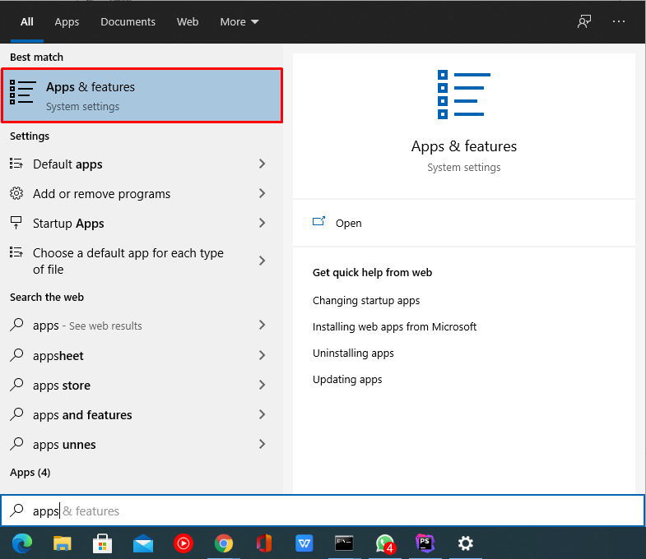
Task: Expand apps store suggestion arrow
Action: point(262,385)
